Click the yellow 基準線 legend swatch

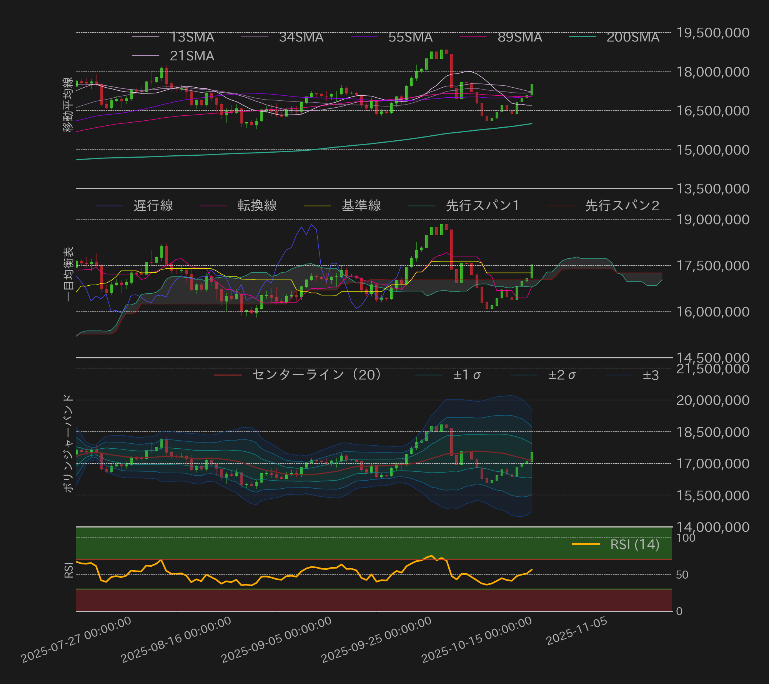(317, 206)
